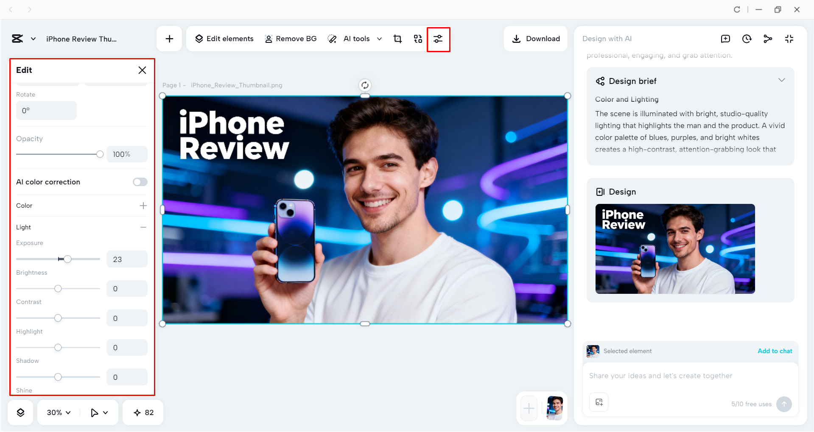
Task: Click the Contrast slider handle
Action: [58, 318]
